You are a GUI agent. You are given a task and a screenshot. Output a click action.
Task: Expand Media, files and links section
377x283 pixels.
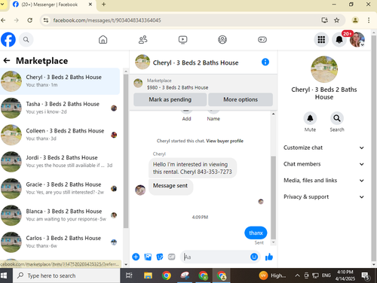[323, 181]
